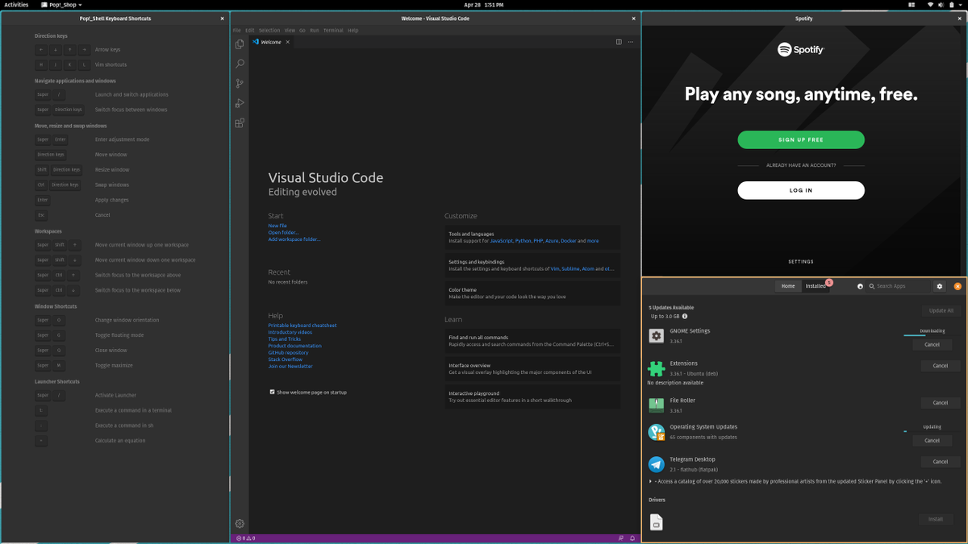Viewport: 968px width, 544px height.
Task: Switch to the Installed tab in Pop!_Shop
Action: click(816, 286)
